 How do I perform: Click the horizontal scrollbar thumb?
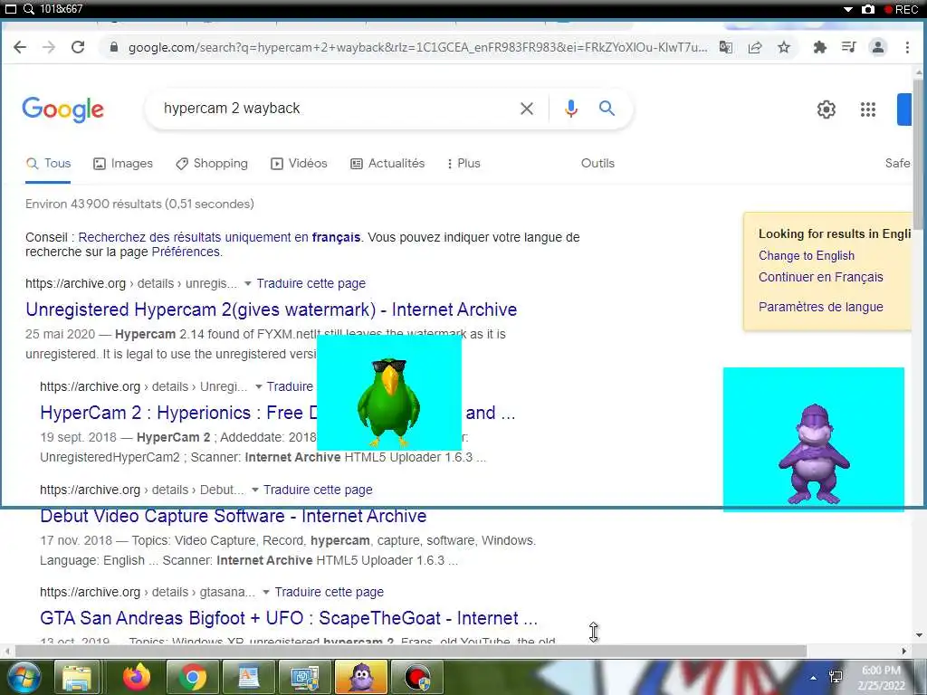click(x=410, y=651)
